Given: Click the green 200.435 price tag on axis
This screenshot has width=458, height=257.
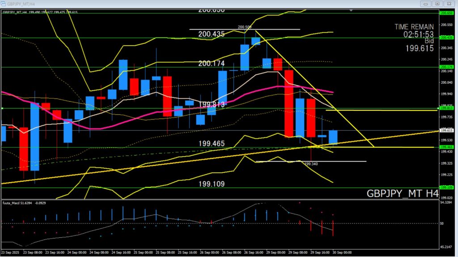Looking at the screenshot, I should tap(447, 38).
